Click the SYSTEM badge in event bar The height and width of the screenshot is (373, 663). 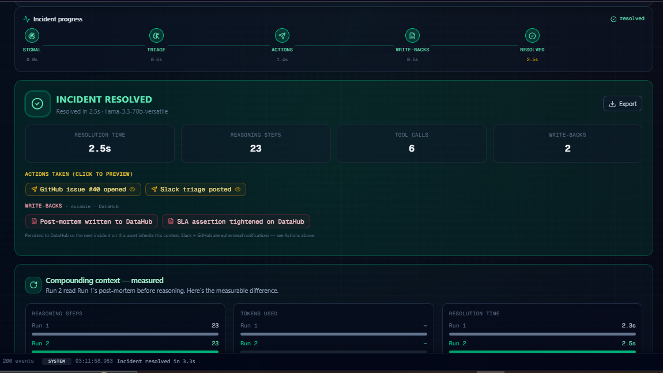(56, 361)
